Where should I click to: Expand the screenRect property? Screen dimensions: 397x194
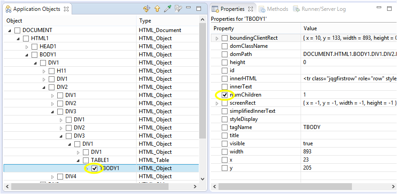click(217, 103)
